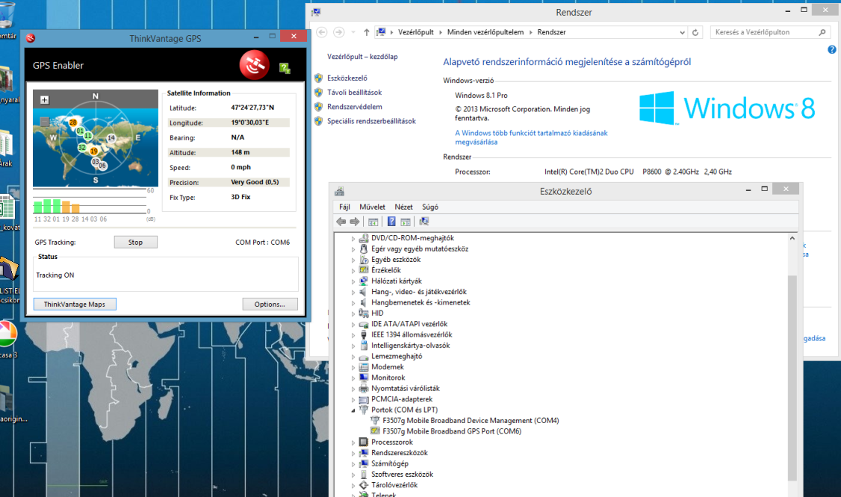Expand the Egér vagy egyéb mutatóeszköz node
The height and width of the screenshot is (497, 841).
[353, 249]
